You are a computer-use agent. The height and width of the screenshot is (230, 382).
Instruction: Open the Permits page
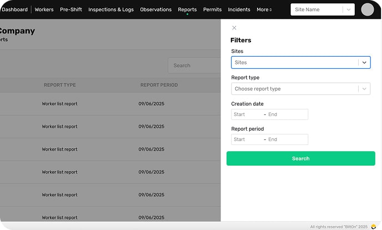212,9
